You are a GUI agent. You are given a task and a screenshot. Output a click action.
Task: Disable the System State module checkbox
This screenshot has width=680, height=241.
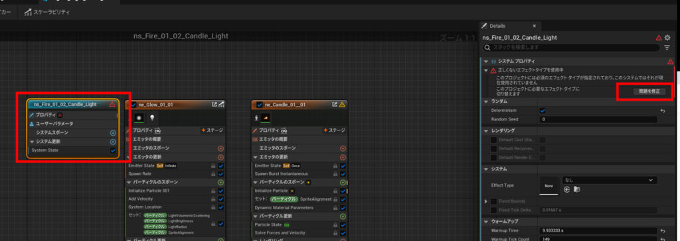113,150
